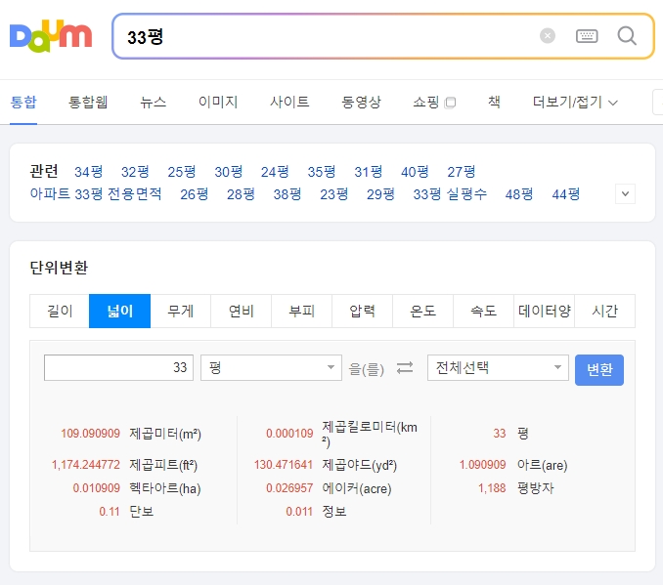Select the 온도 unit tab
This screenshot has width=663, height=585.
tap(422, 311)
